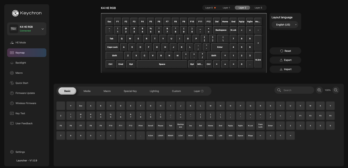
Task: Select the Cmd key on the keyboard layout
Action: [x=121, y=64]
